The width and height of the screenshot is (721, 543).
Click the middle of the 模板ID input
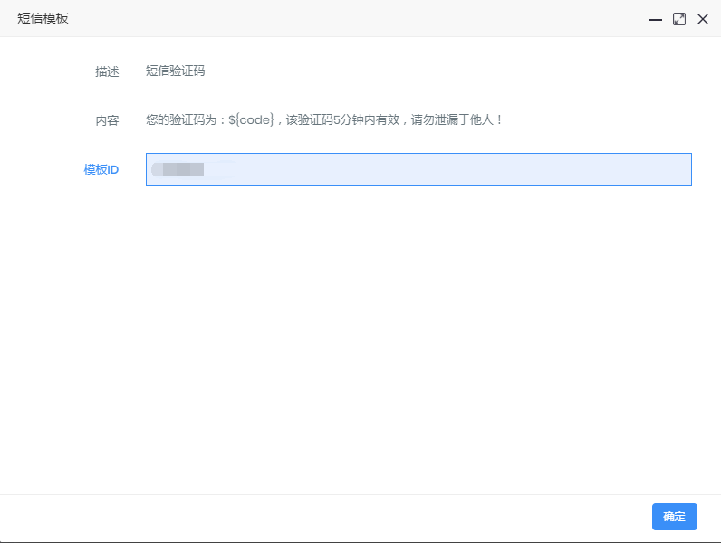[x=418, y=169]
